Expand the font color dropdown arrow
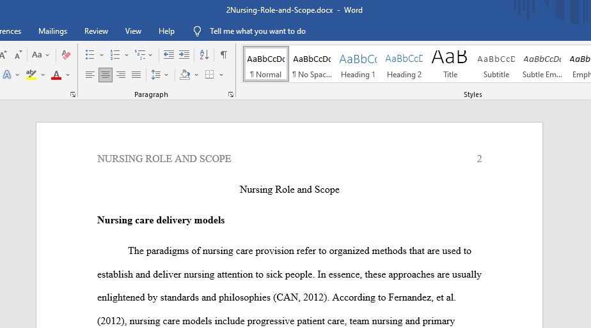 click(x=68, y=75)
